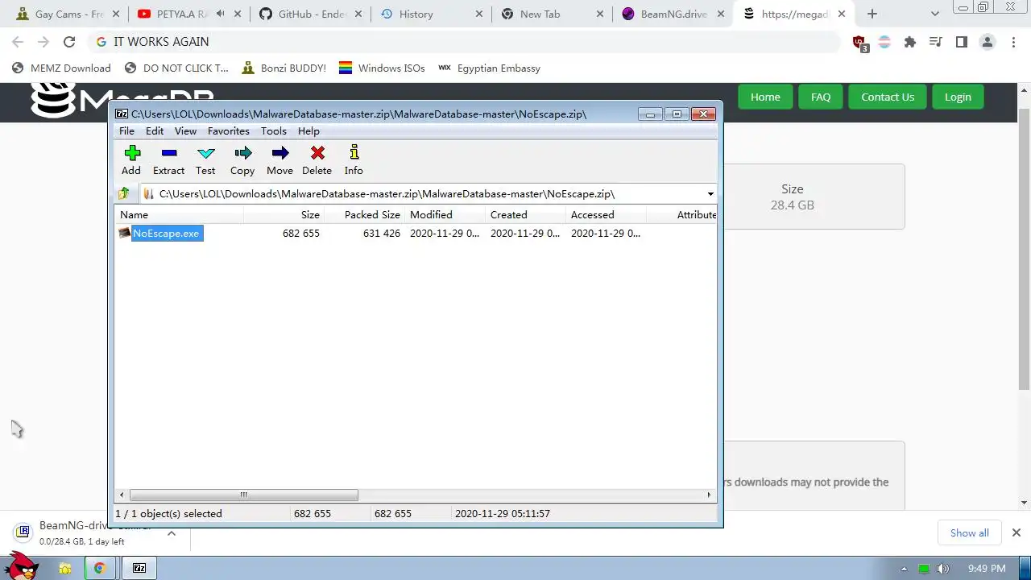The image size is (1031, 580).
Task: Toggle the Chrome side panel icon
Action: 961,42
